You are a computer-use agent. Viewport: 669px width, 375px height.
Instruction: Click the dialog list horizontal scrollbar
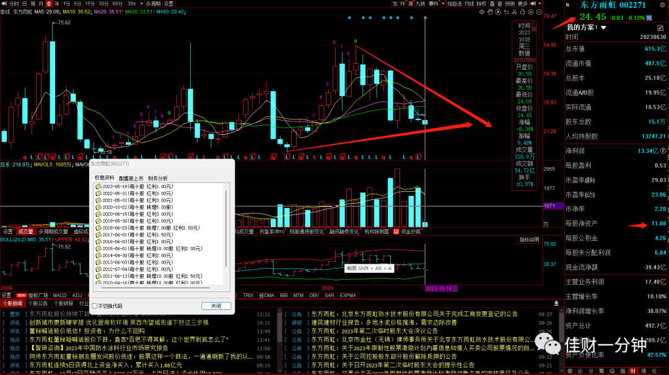pyautogui.click(x=154, y=288)
